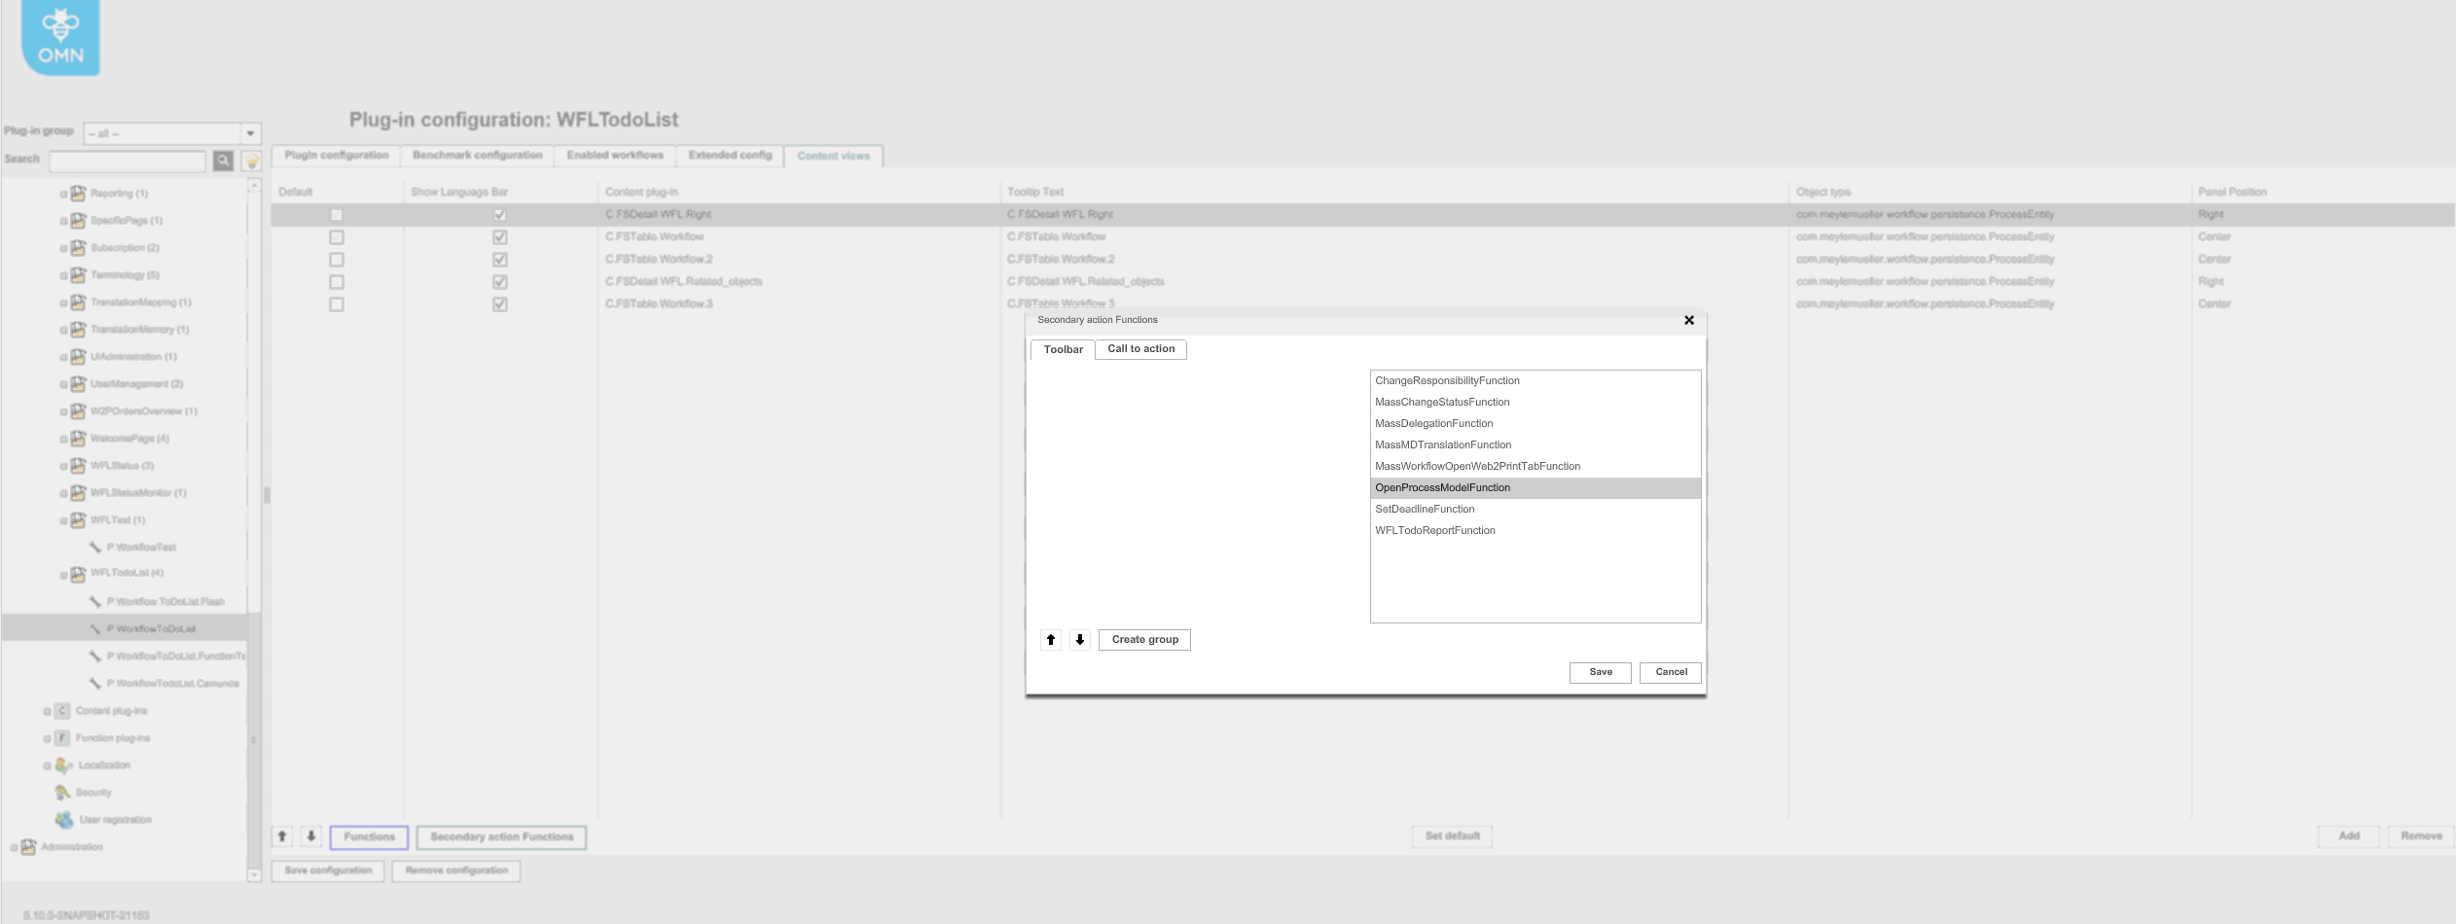Image resolution: width=2456 pixels, height=924 pixels.
Task: Save the secondary action functions
Action: [1601, 672]
